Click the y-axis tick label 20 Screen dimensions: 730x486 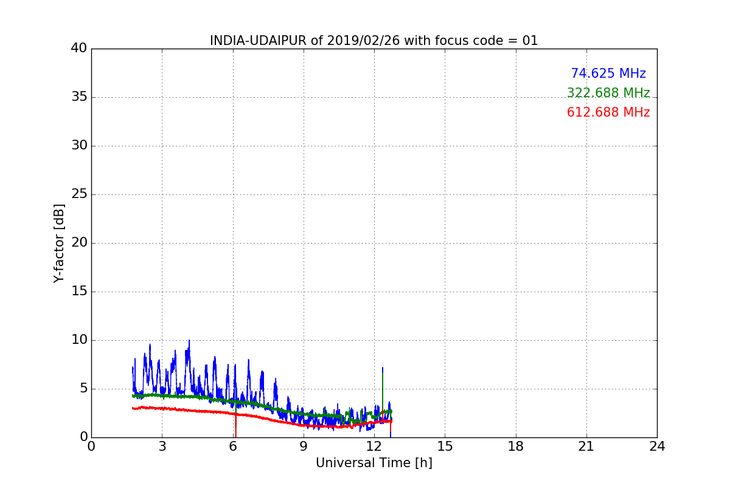[x=78, y=243]
